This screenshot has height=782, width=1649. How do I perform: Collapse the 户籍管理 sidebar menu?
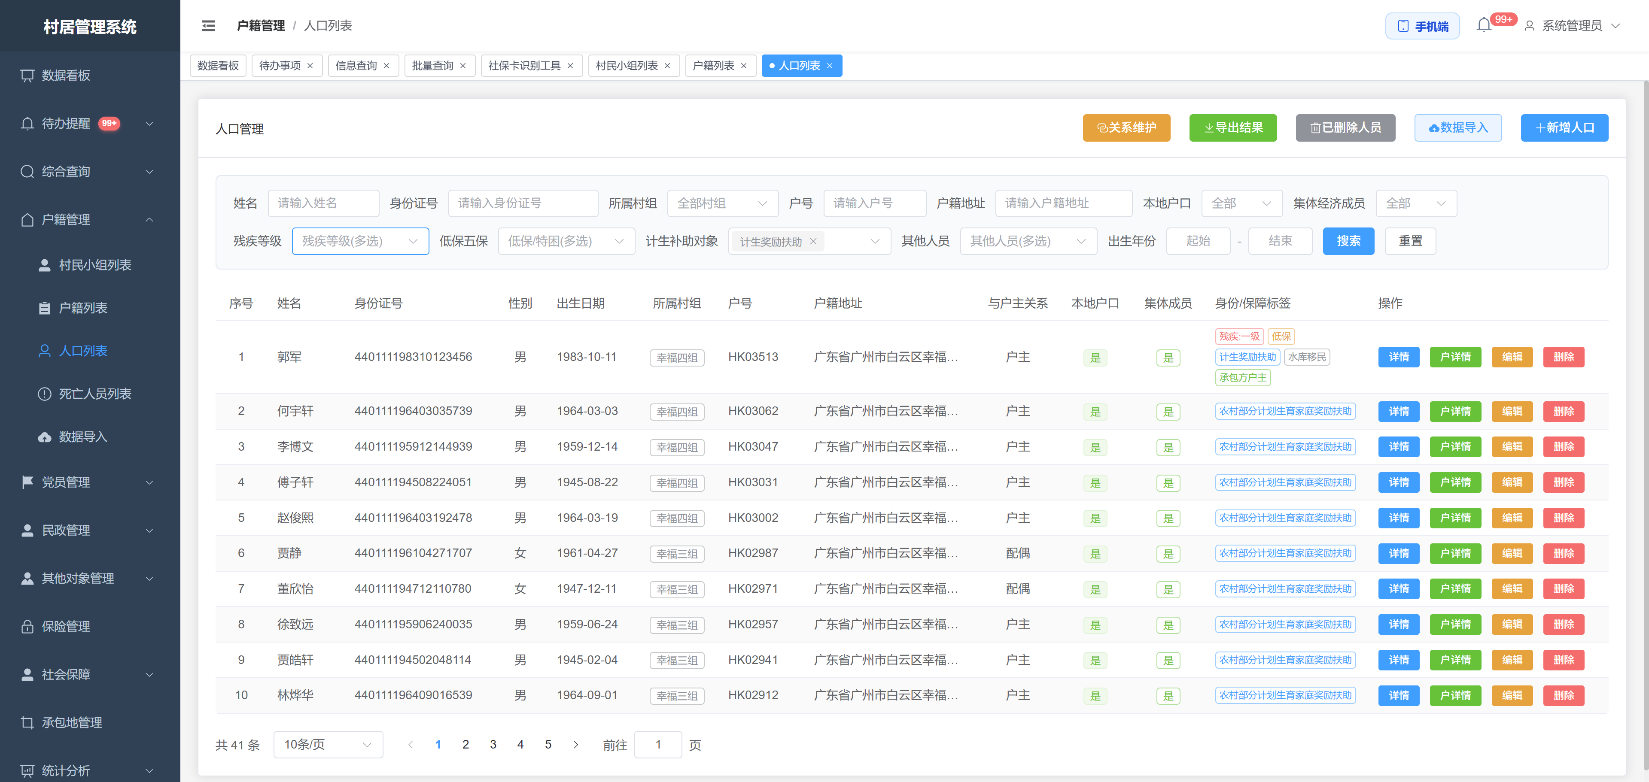pos(90,219)
